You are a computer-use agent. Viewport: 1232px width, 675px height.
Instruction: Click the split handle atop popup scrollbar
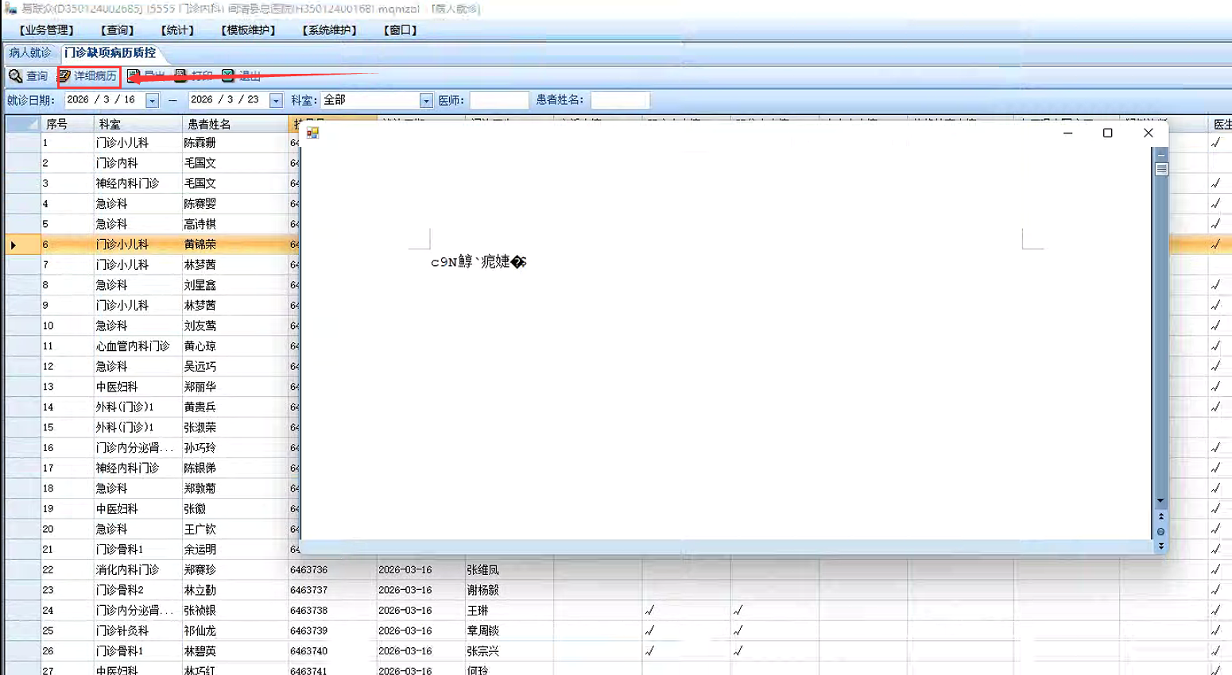click(1161, 154)
